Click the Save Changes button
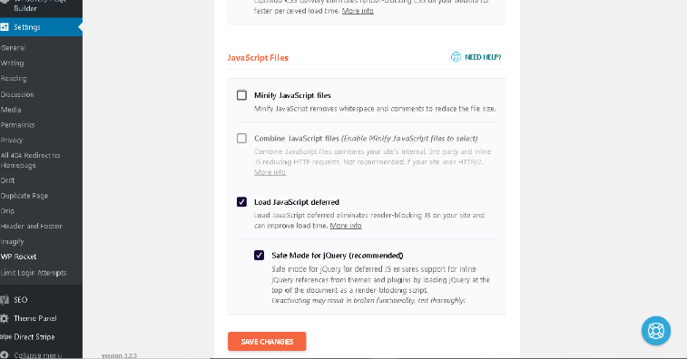Viewport: 687px width, 359px height. pos(267,342)
